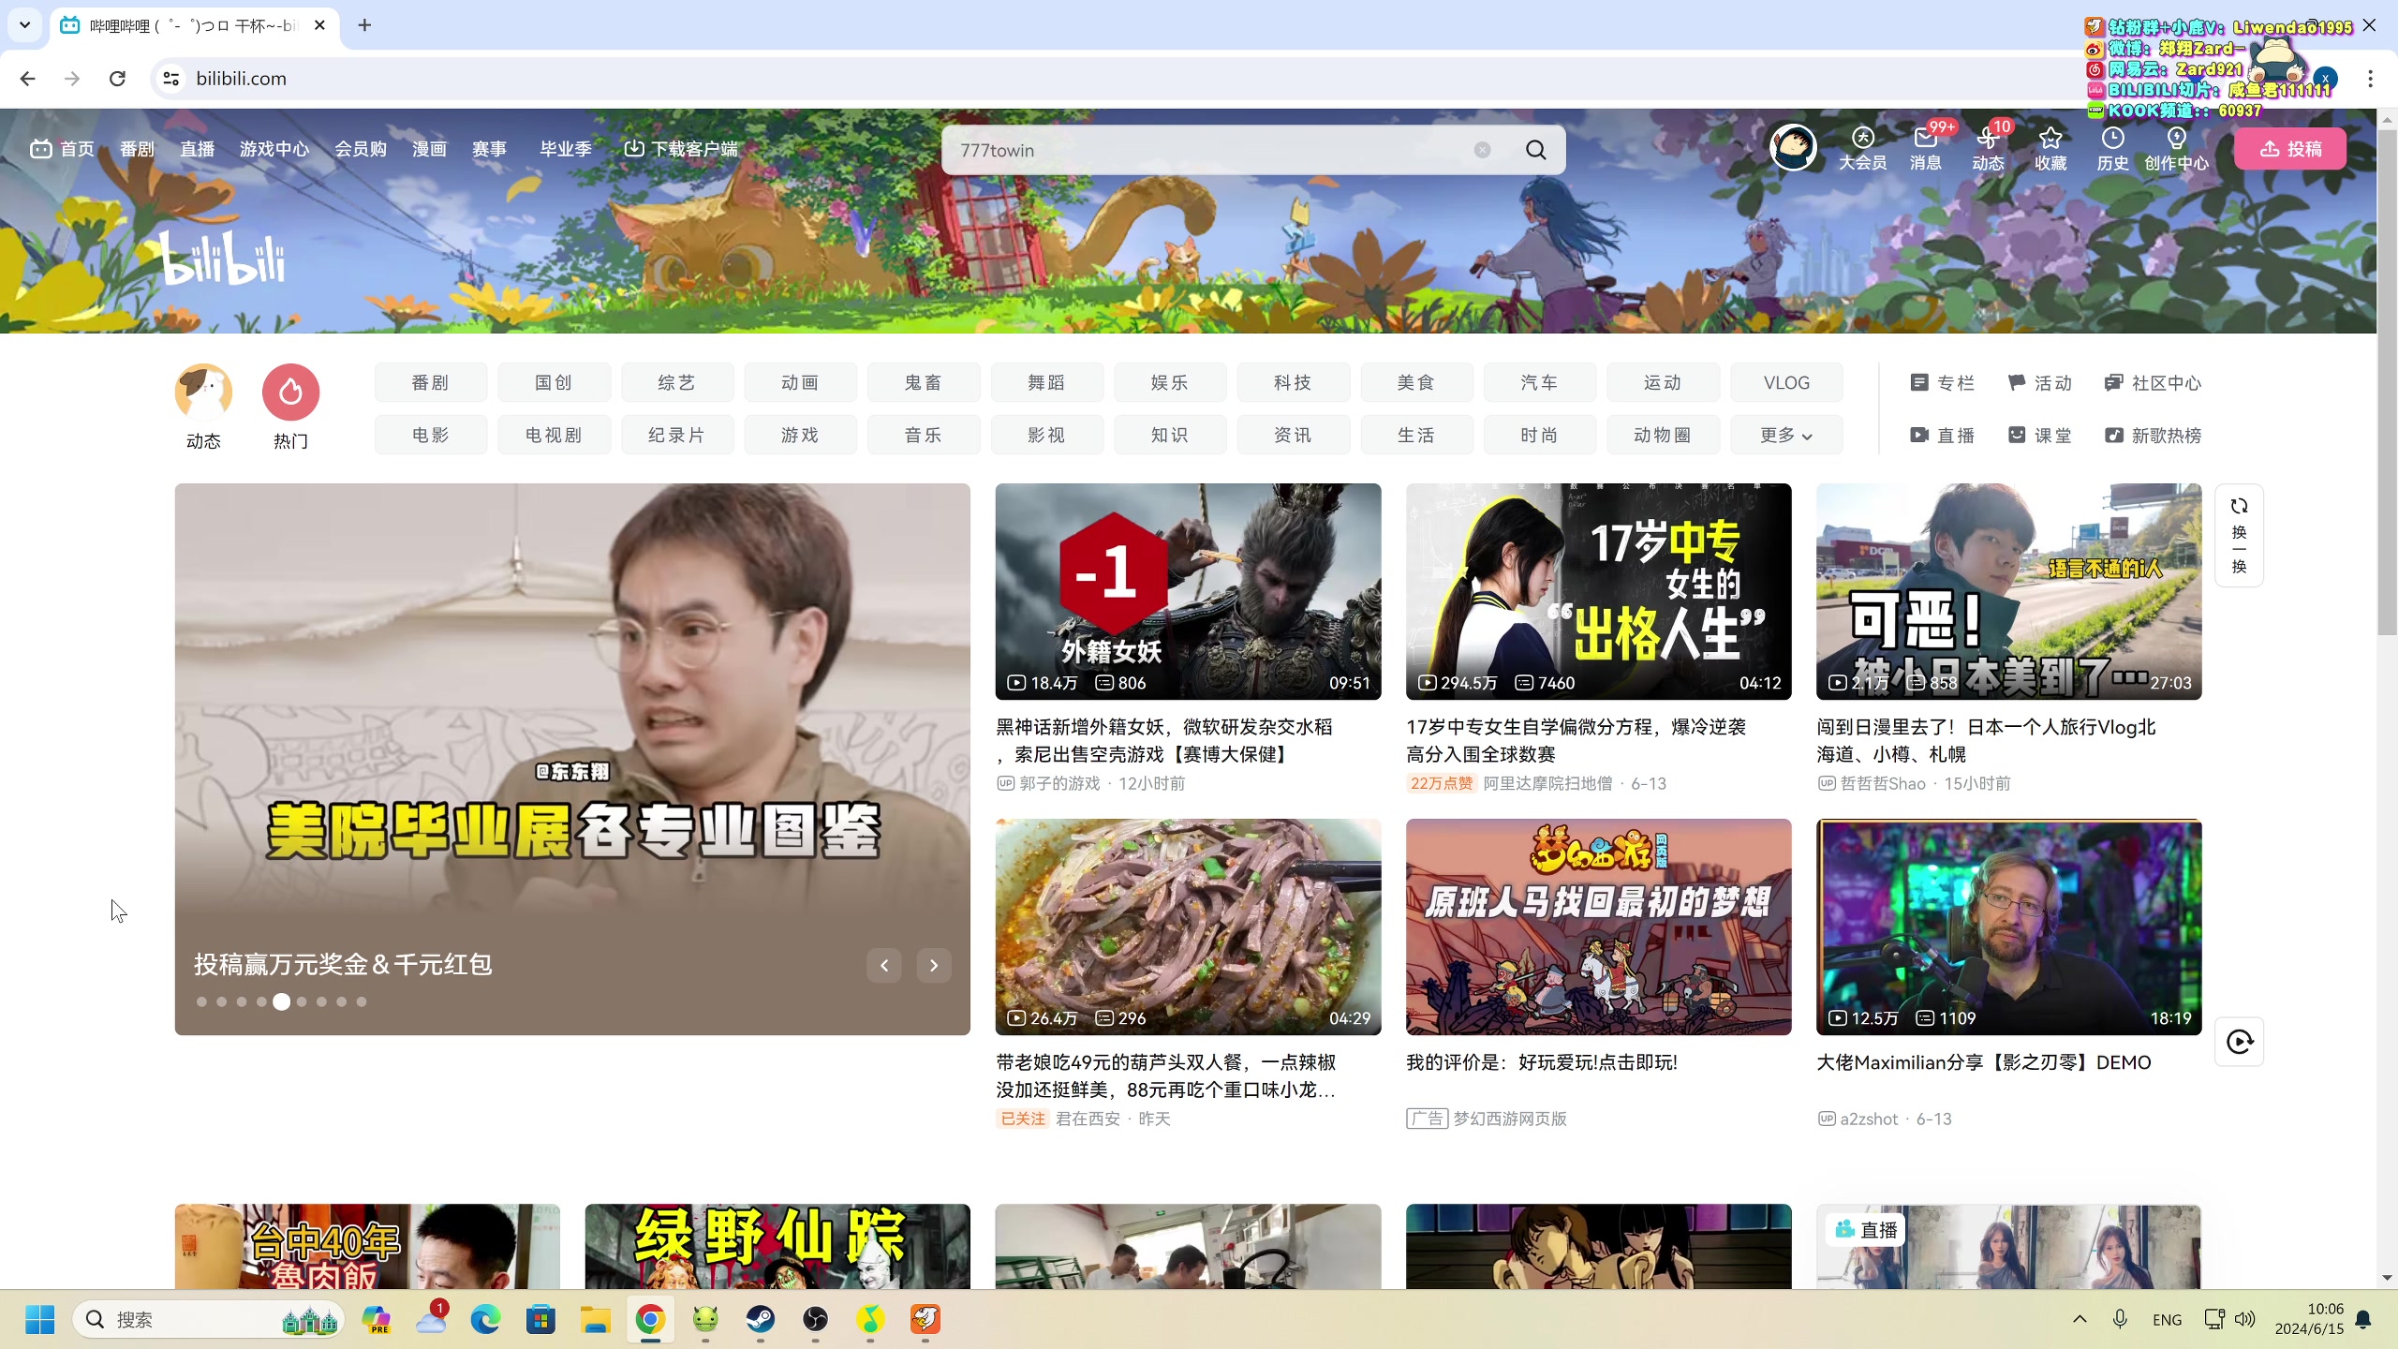This screenshot has width=2398, height=1349.
Task: Open 社区中心 link
Action: click(x=2153, y=382)
